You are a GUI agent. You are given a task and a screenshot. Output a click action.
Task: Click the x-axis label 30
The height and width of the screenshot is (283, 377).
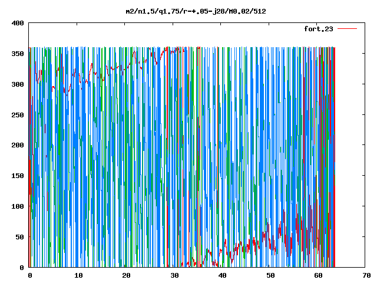point(174,275)
